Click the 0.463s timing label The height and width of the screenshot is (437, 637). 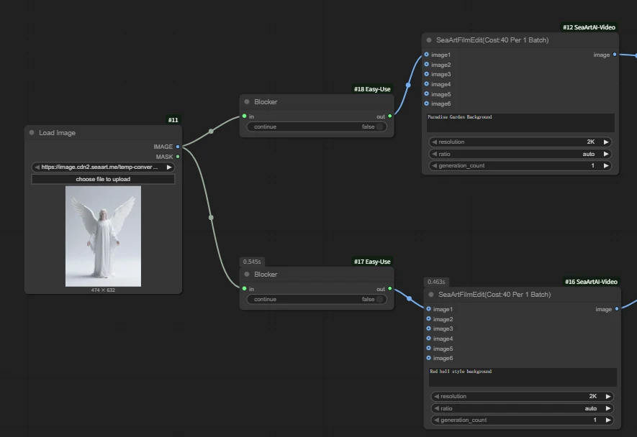pos(436,282)
